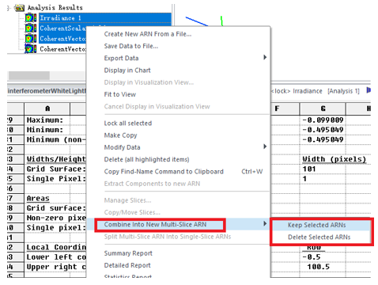The width and height of the screenshot is (378, 285).
Task: Open the Summary Report entry
Action: (128, 253)
